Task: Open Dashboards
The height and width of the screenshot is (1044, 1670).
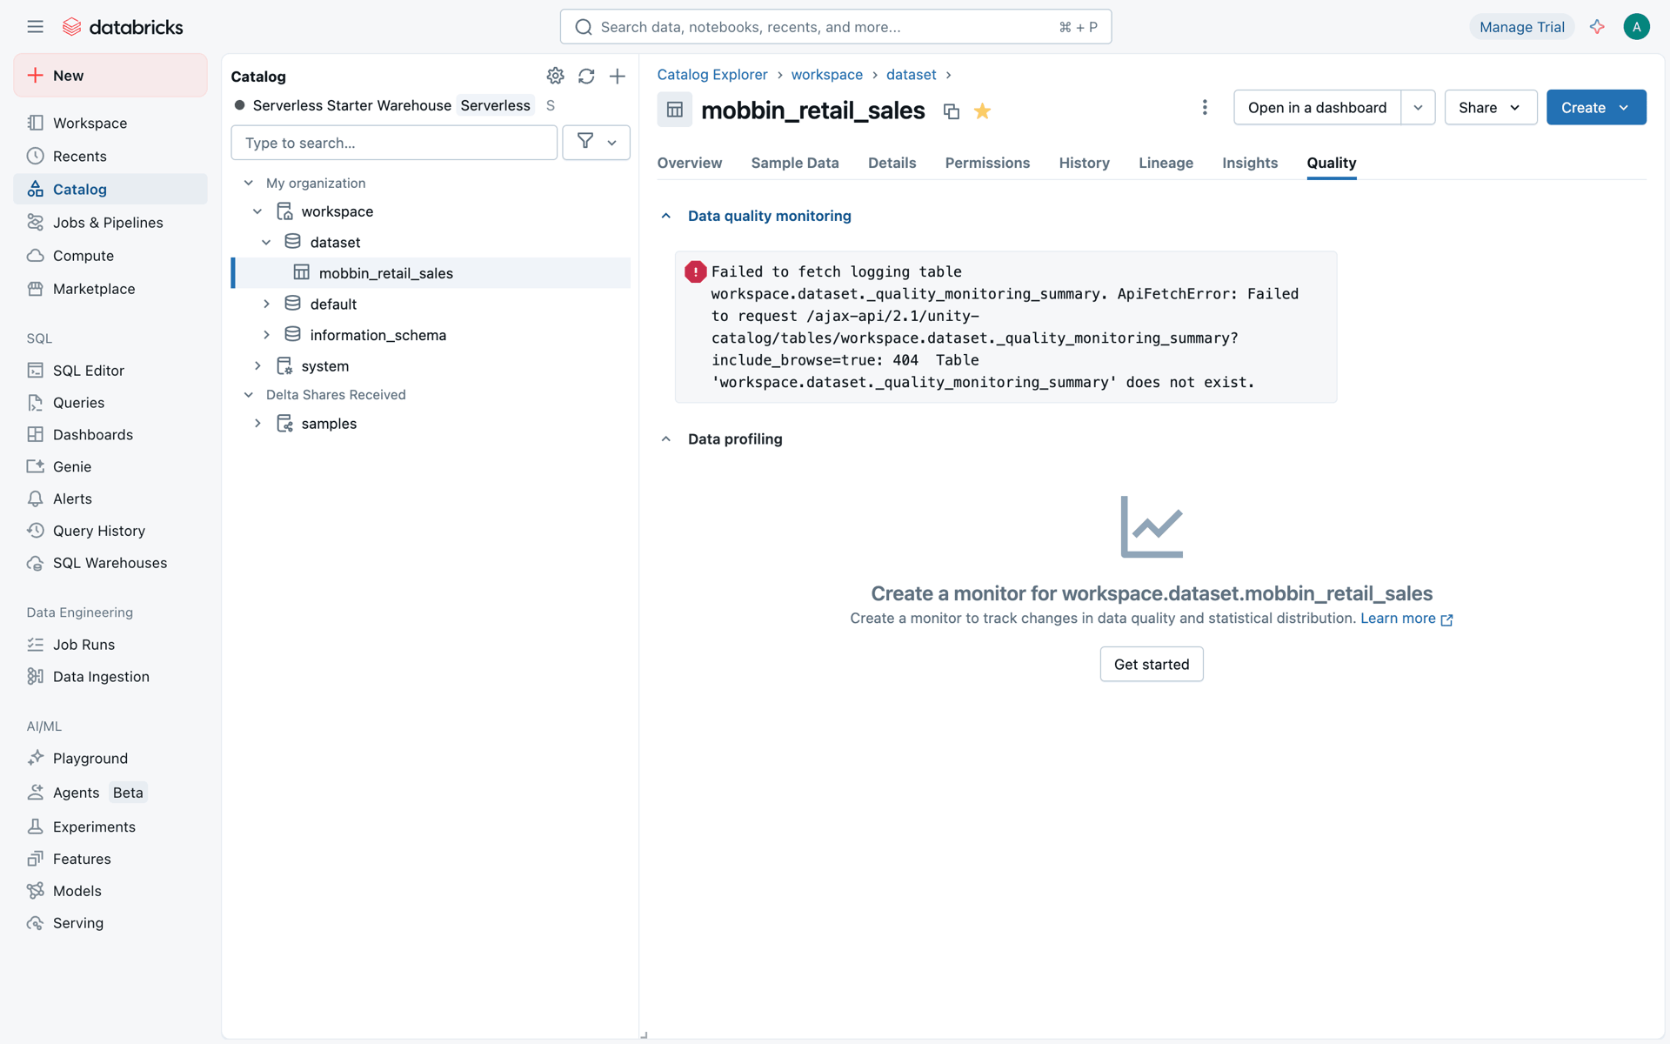Action: pos(110,434)
